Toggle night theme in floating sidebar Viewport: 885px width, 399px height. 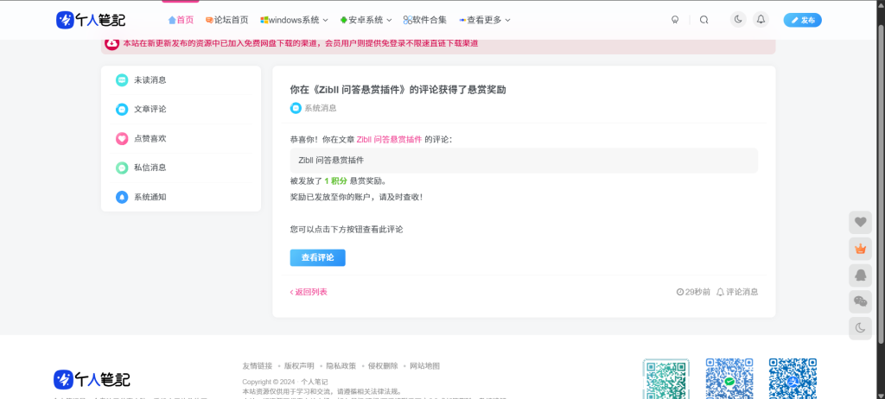pyautogui.click(x=860, y=327)
